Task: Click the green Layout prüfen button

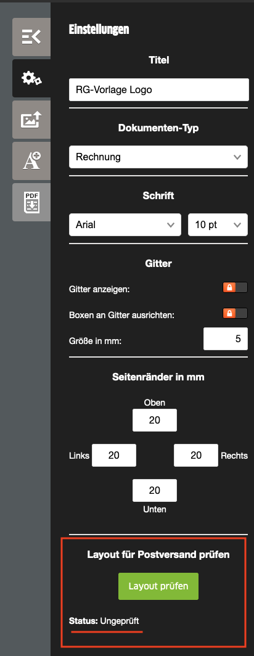Action: 158,586
